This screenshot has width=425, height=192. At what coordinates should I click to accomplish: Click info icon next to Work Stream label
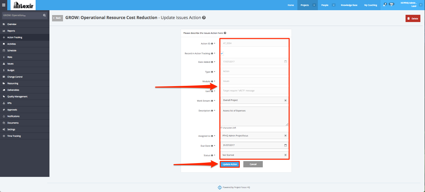212,101
